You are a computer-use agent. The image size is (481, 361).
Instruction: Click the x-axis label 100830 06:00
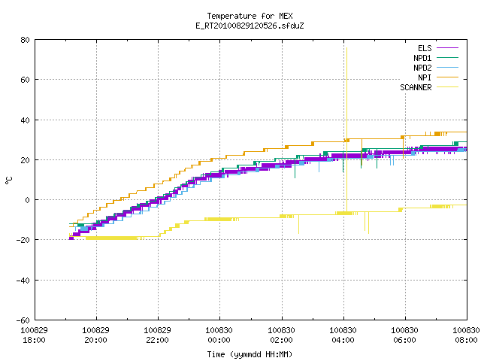(x=404, y=335)
